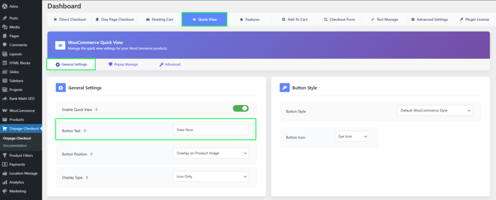Open the Button Position dropdown
The width and height of the screenshot is (496, 200).
point(211,153)
